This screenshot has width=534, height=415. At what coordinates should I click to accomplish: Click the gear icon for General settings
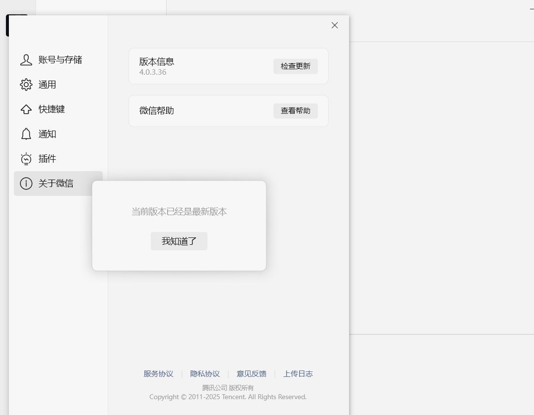[x=26, y=85]
